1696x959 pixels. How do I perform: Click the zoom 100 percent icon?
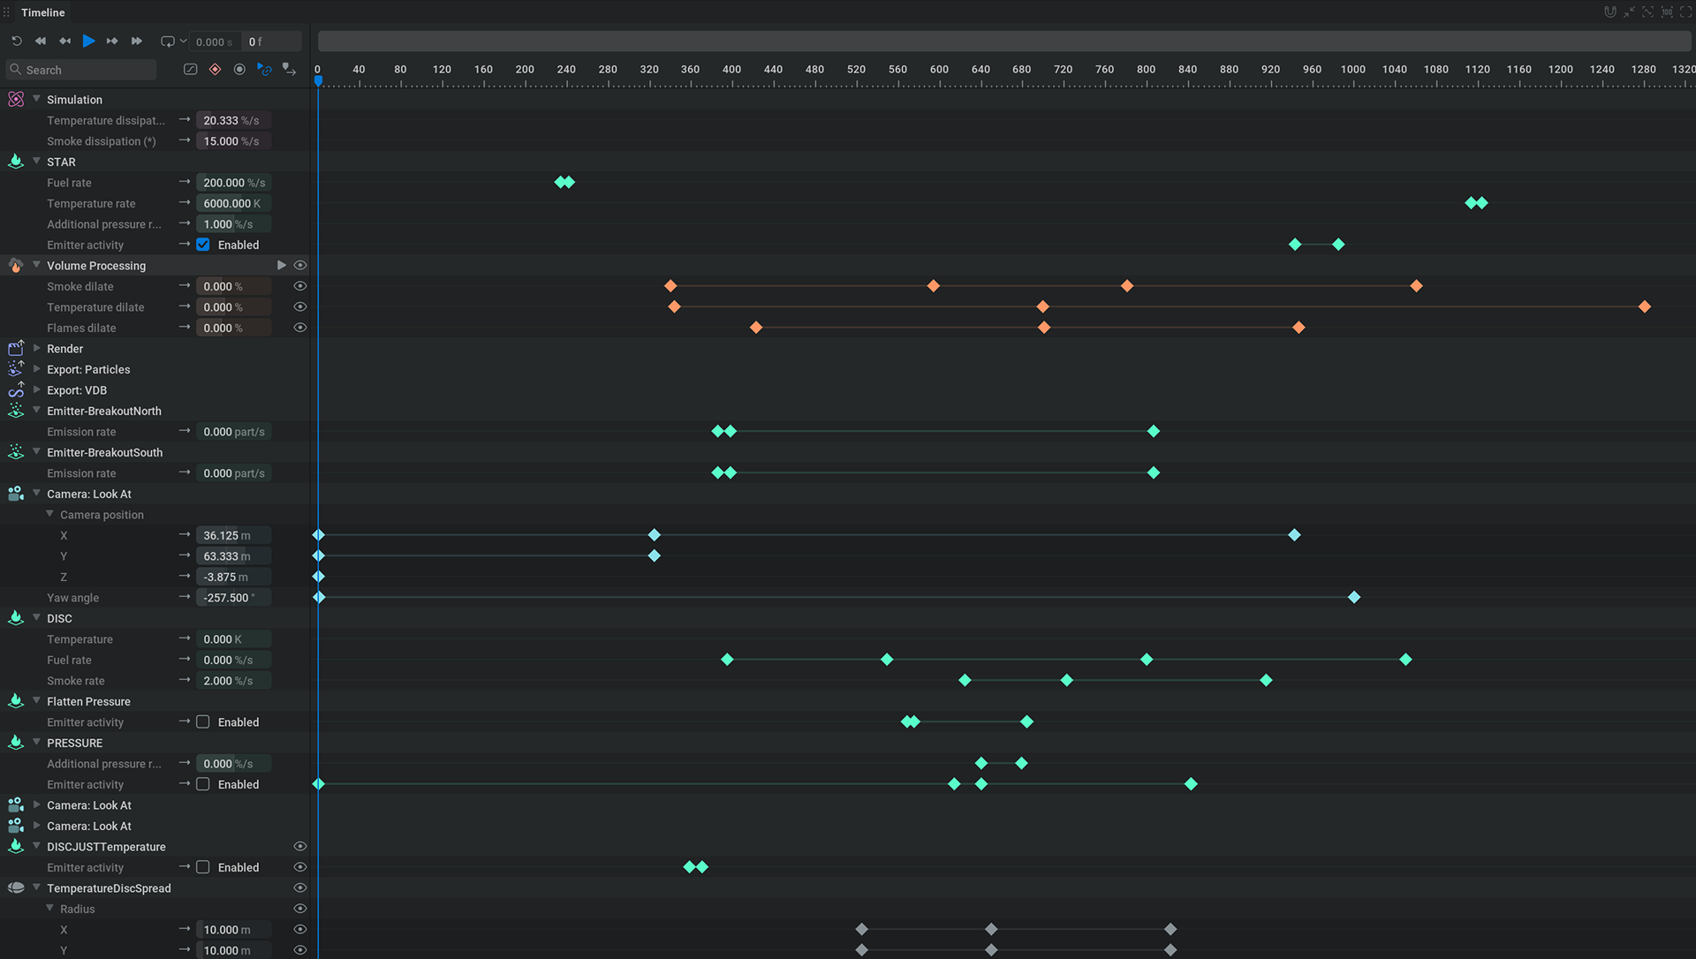tap(1667, 12)
